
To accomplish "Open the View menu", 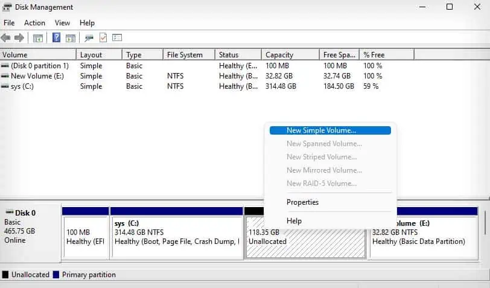I will pos(62,23).
